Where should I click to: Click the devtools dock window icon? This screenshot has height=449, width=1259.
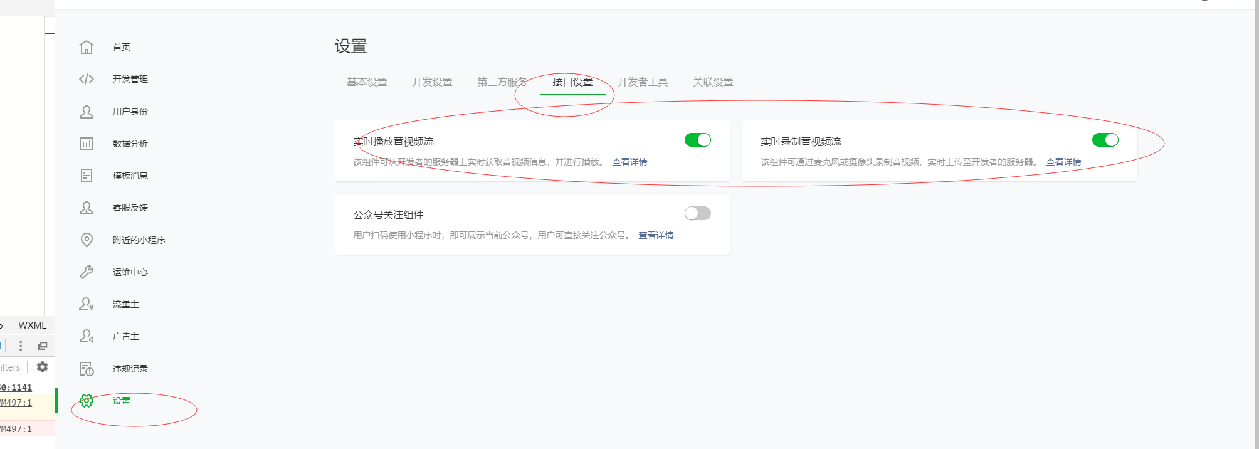[x=43, y=346]
